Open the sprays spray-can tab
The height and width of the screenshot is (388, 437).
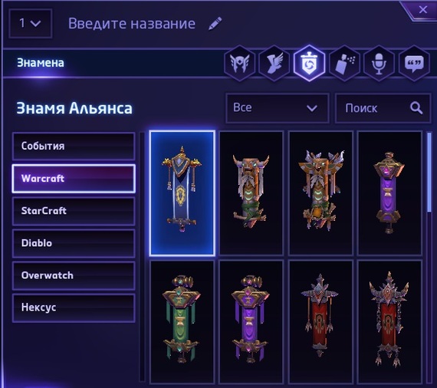click(344, 63)
